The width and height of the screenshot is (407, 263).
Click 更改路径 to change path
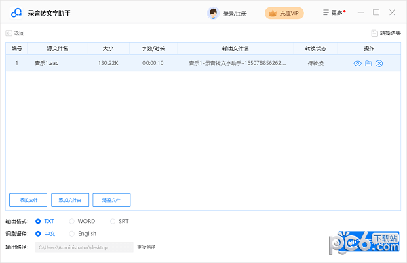click(146, 247)
